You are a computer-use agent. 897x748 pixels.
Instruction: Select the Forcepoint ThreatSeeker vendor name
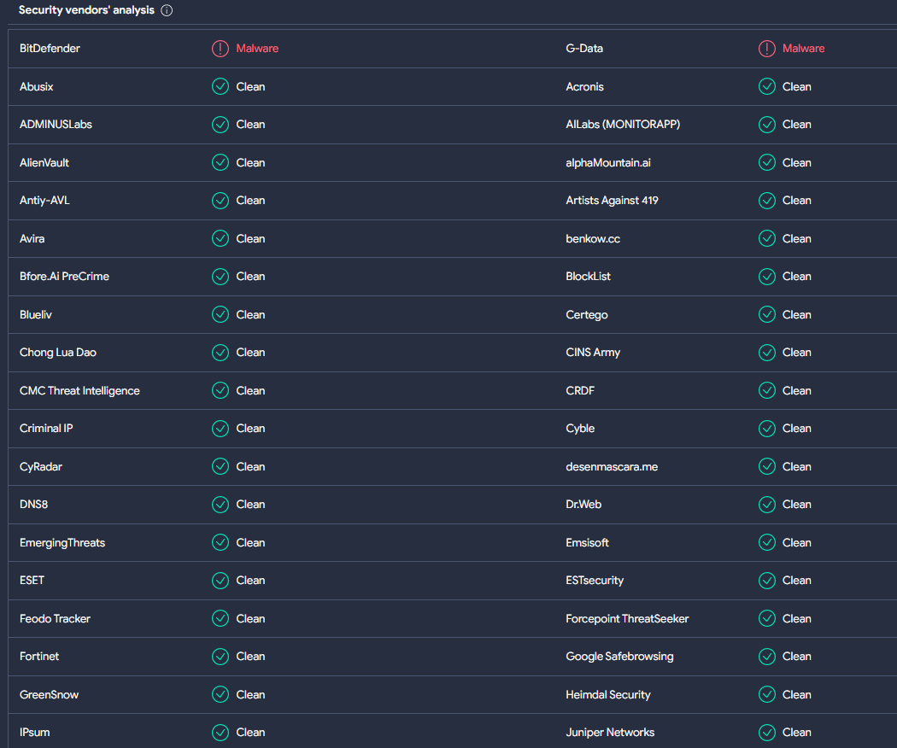[627, 619]
